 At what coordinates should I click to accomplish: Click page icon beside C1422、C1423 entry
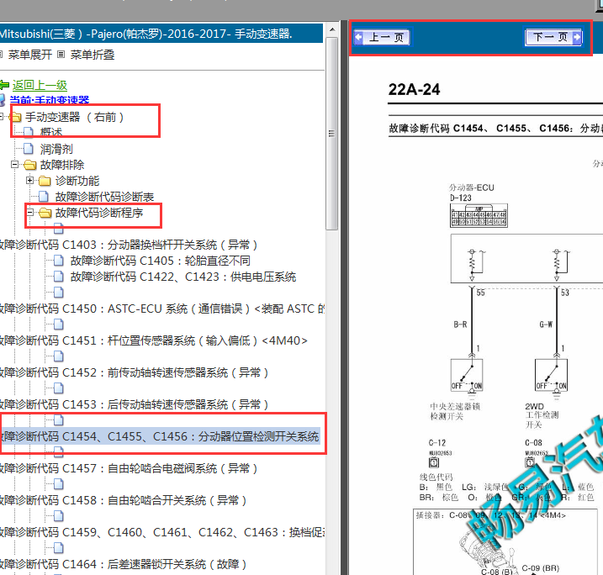[59, 277]
